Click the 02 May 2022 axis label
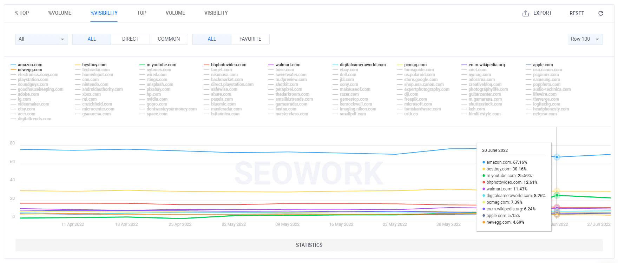The width and height of the screenshot is (618, 263). click(234, 224)
